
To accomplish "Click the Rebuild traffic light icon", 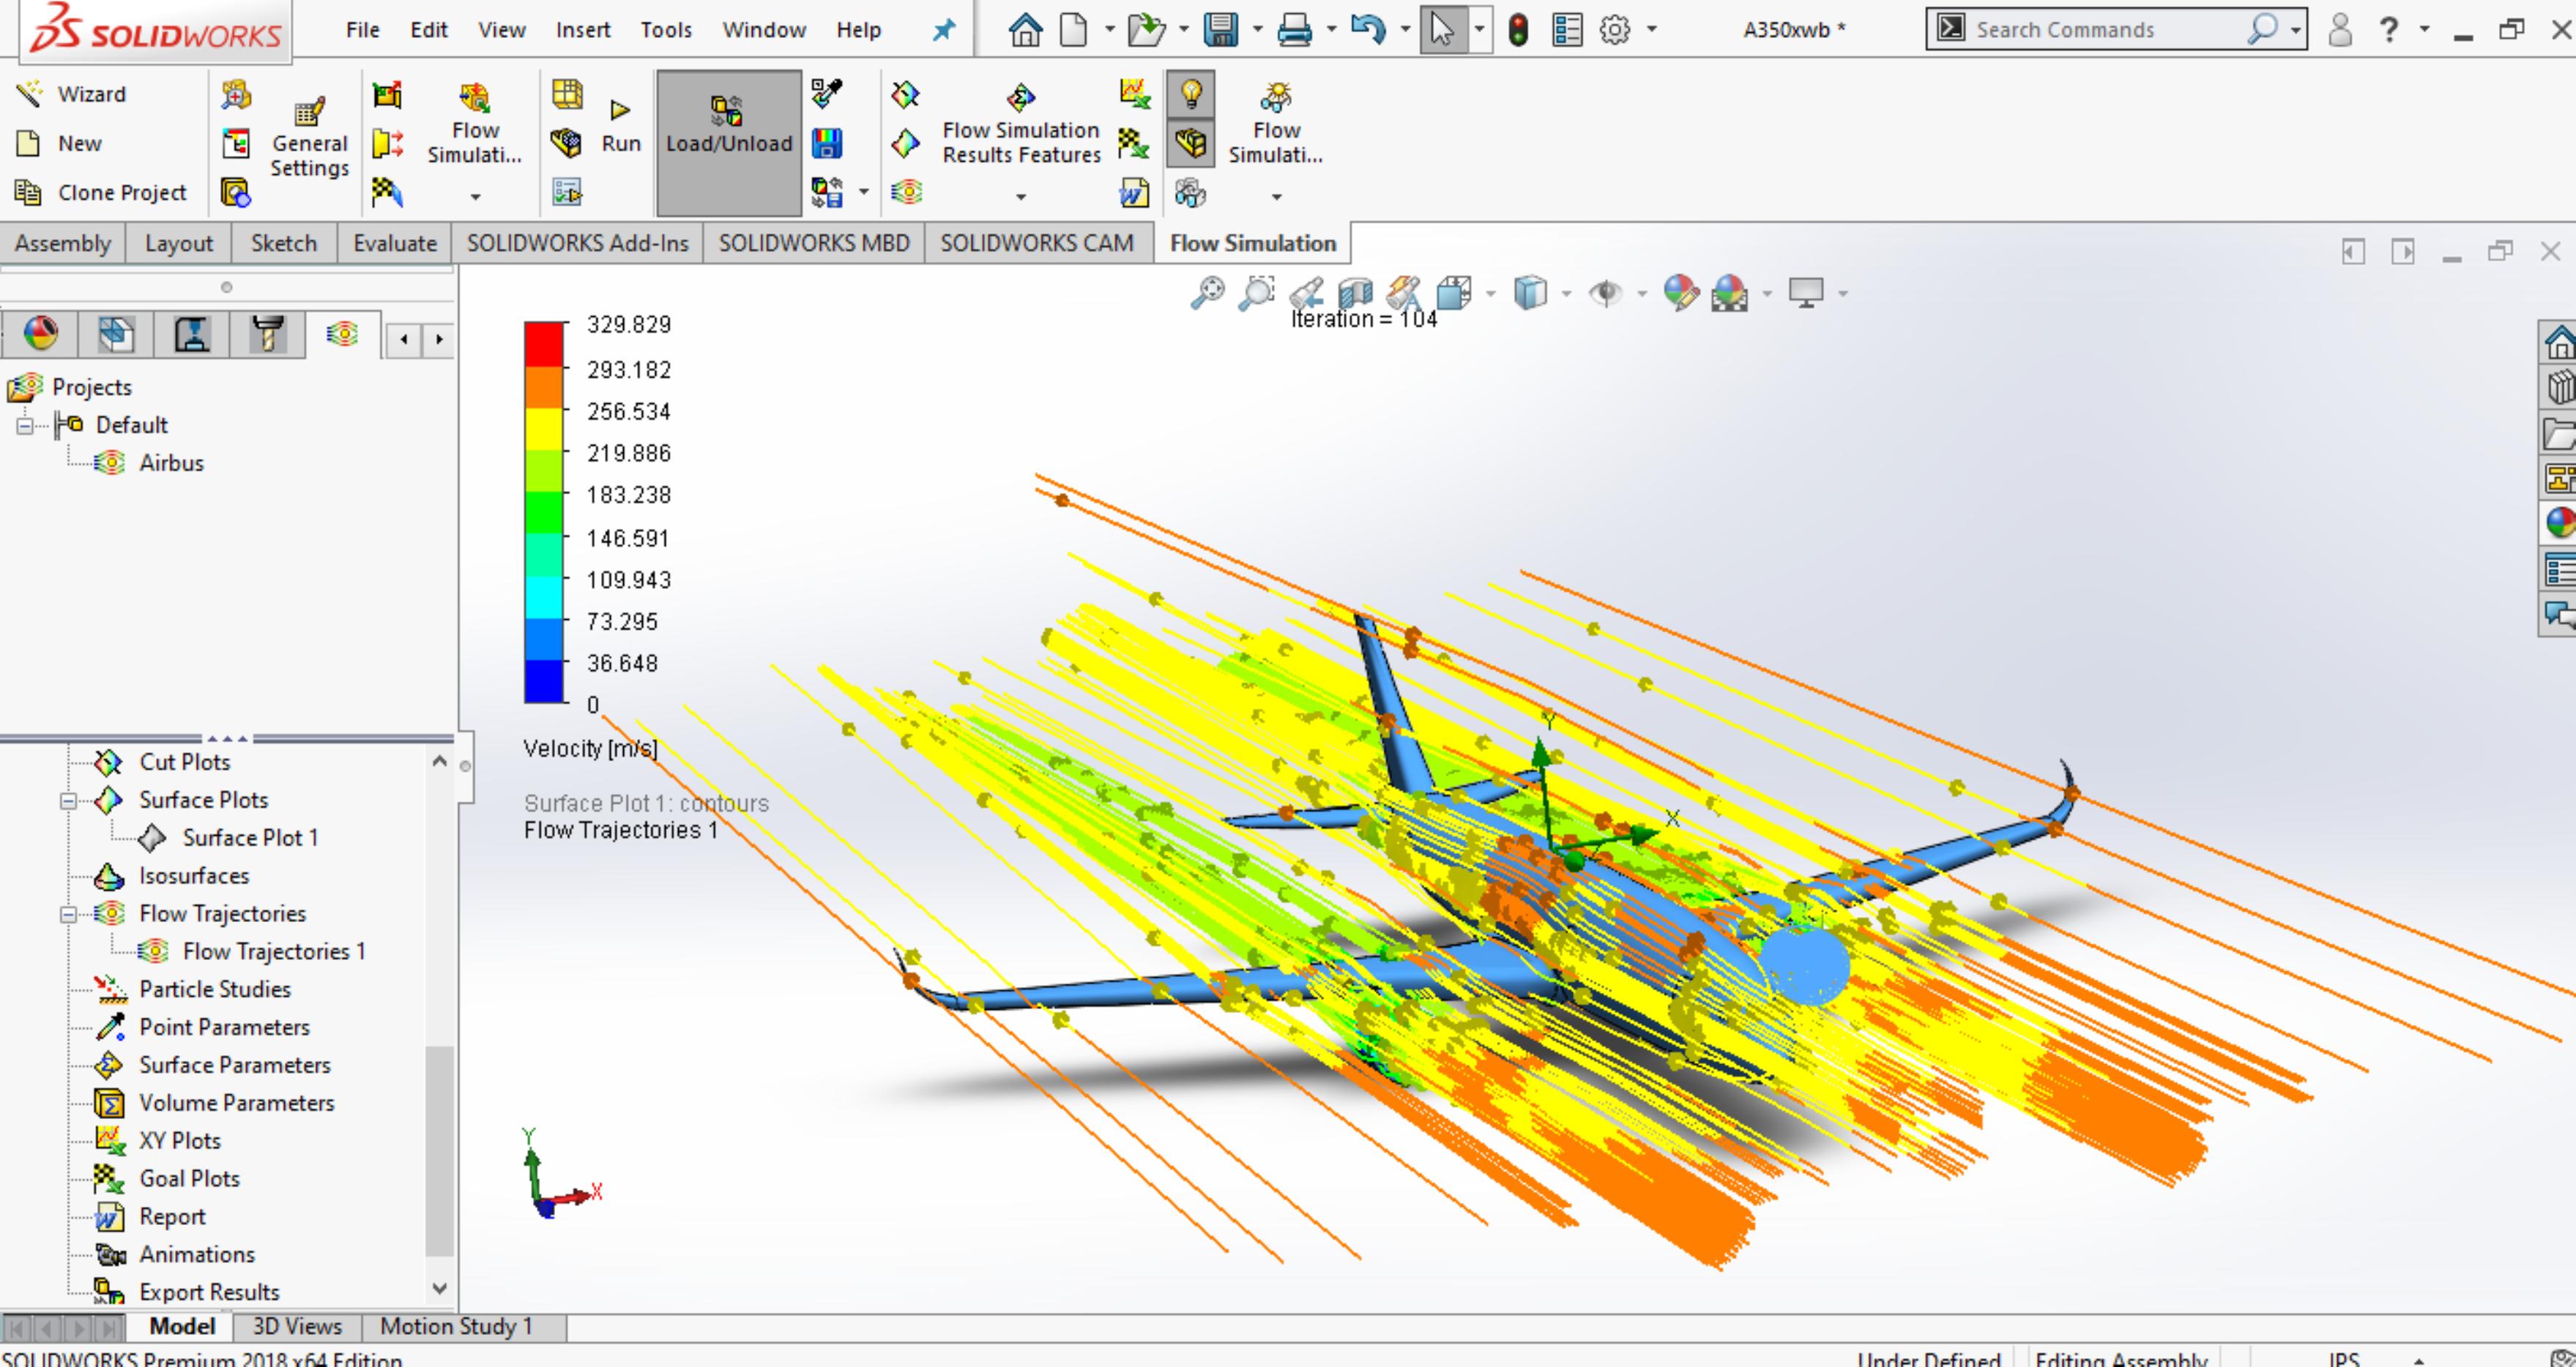I will pos(1518,30).
